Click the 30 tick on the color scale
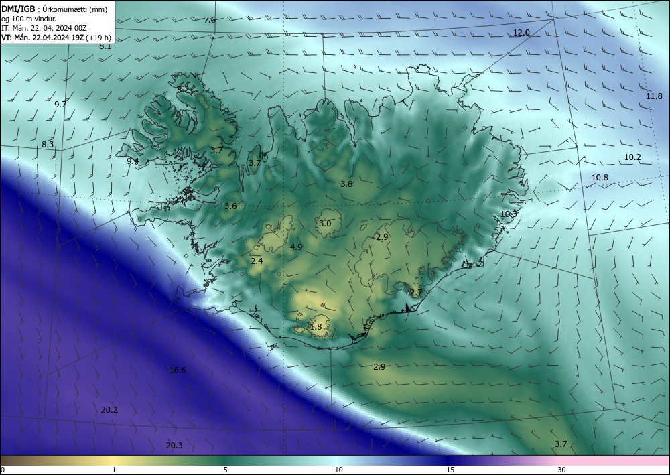 562,470
